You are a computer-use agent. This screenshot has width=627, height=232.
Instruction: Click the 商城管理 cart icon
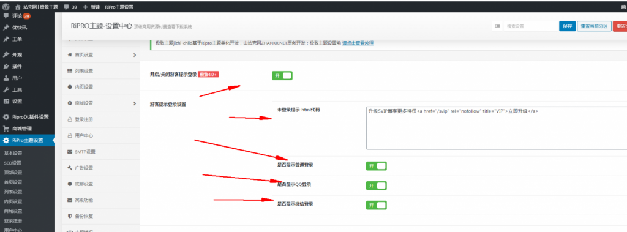point(6,129)
